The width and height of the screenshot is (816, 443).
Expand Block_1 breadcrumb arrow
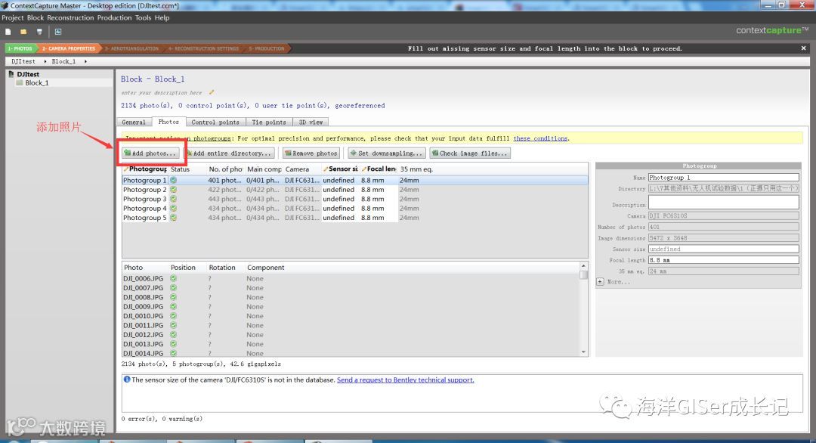pyautogui.click(x=85, y=61)
